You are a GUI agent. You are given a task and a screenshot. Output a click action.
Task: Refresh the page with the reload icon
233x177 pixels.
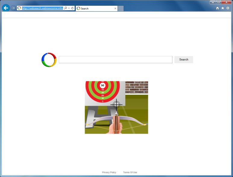72,8
